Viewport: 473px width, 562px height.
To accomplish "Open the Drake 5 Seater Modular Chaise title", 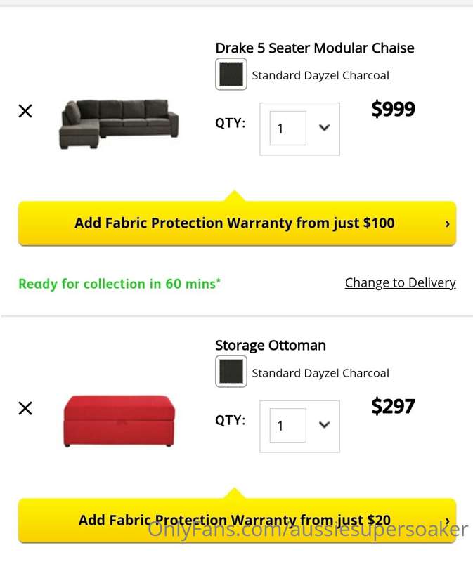I will tap(314, 48).
